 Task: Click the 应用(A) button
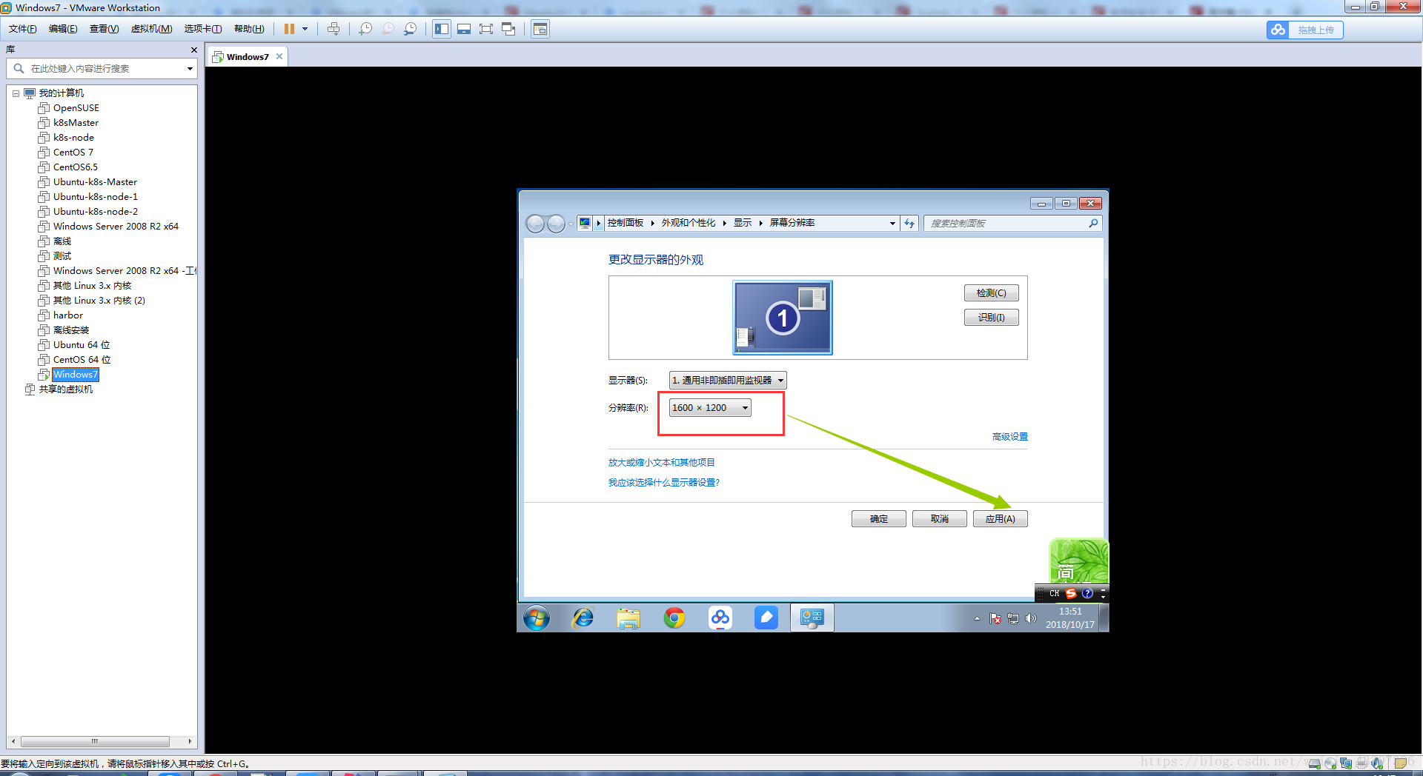point(1001,519)
